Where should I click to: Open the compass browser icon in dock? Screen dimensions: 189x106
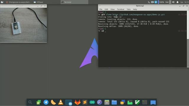[100, 102]
